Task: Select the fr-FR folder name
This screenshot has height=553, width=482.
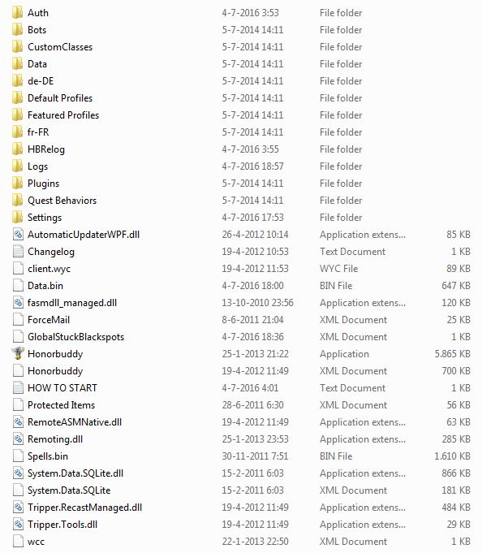Action: coord(38,132)
